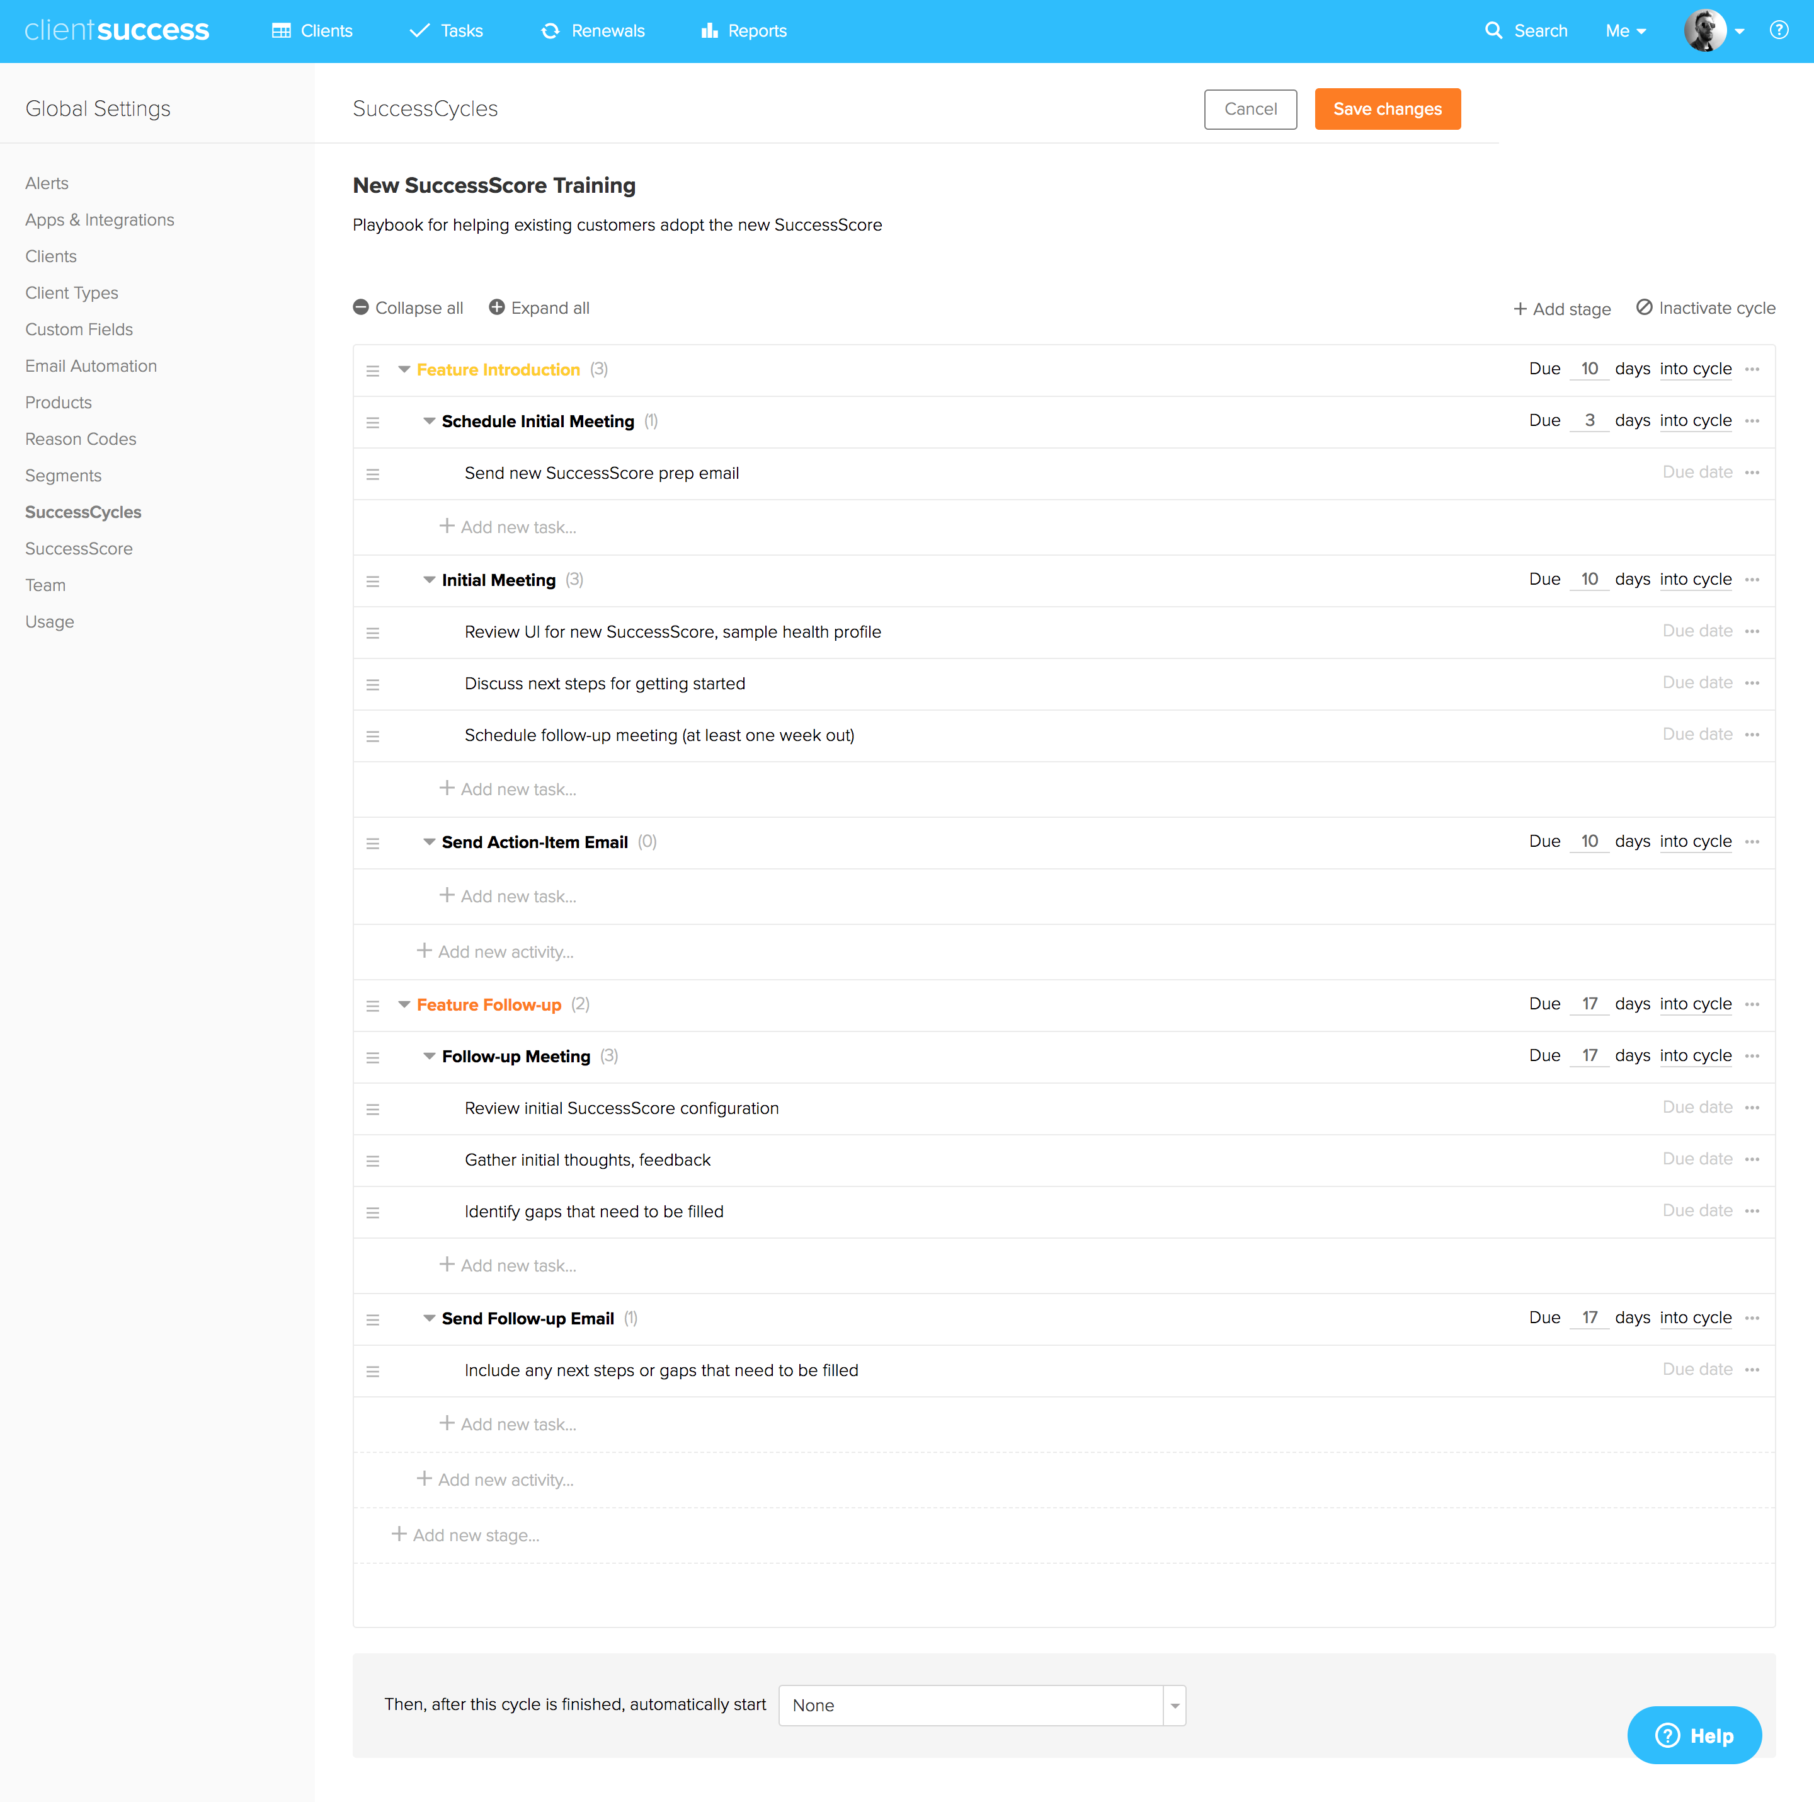1814x1802 pixels.
Task: Set Due date for Include any next steps task
Action: click(1697, 1369)
